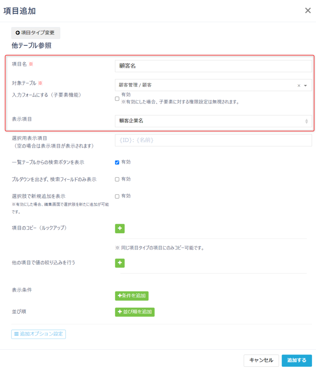Click the green plus for 他の項目で値の絞り込み
316x371 pixels.
point(120,263)
